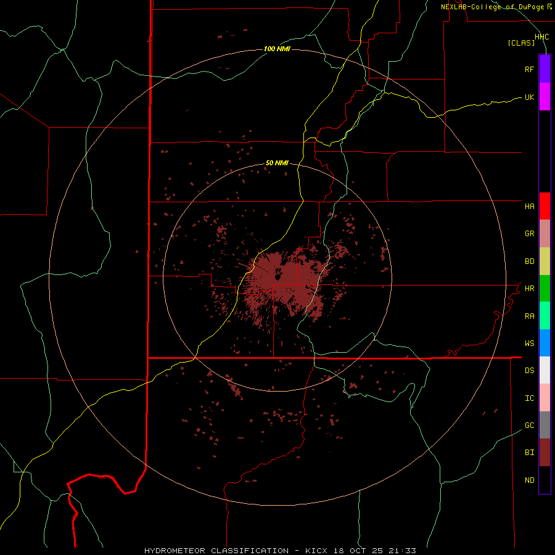The height and width of the screenshot is (555, 555).
Task: Click the 18 OCT 25 date text
Action: pyautogui.click(x=358, y=551)
